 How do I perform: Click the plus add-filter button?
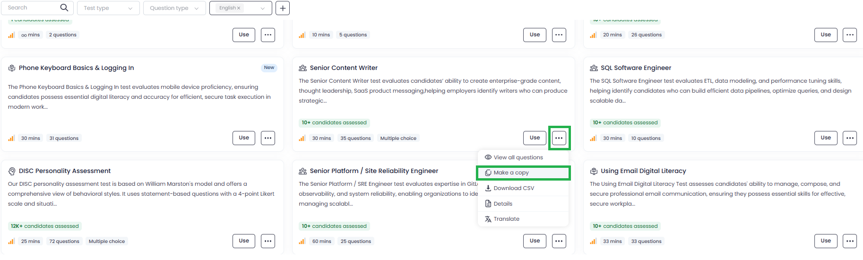click(x=283, y=8)
